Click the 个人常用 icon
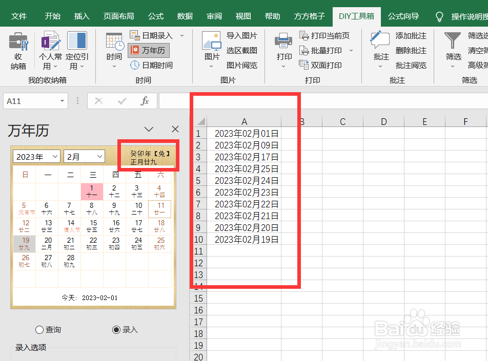Image resolution: width=488 pixels, height=361 pixels. [50, 40]
